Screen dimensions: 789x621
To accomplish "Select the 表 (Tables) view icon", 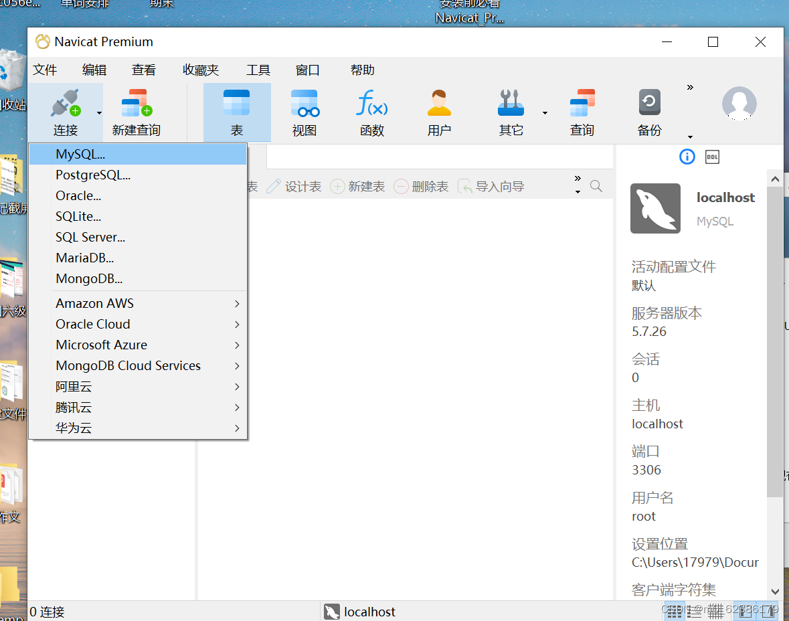I will point(237,110).
